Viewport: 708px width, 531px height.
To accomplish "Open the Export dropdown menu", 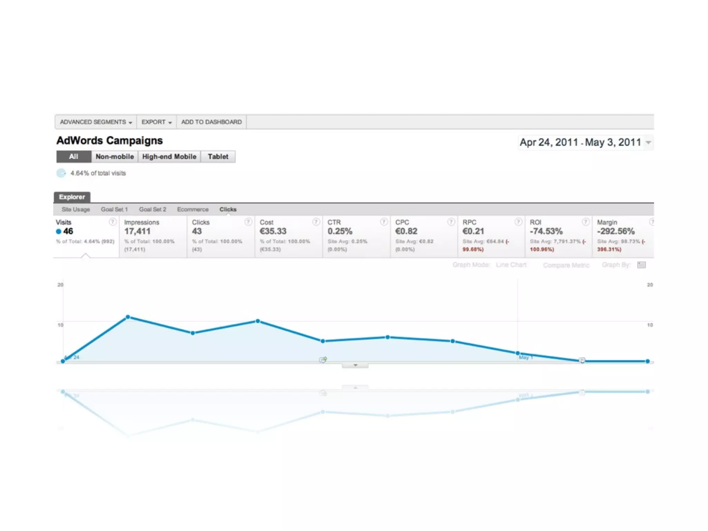I will click(x=156, y=122).
